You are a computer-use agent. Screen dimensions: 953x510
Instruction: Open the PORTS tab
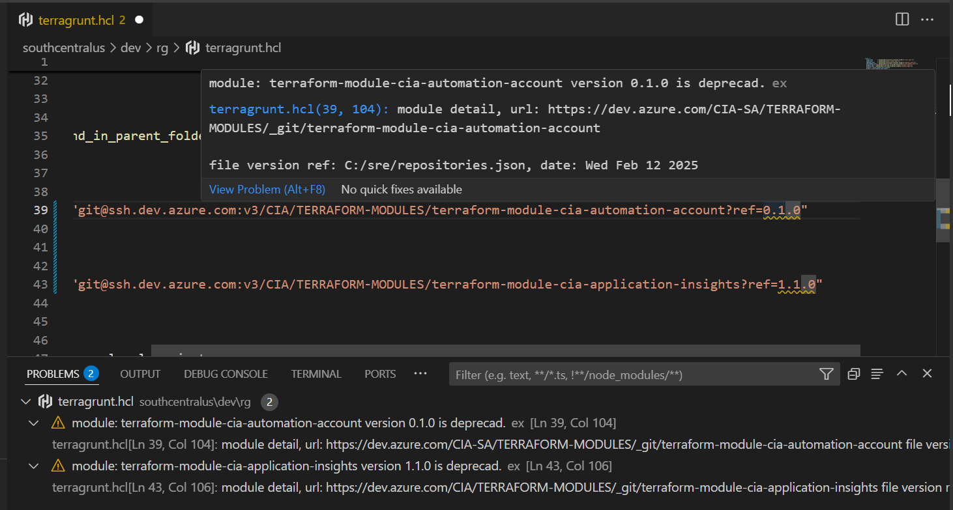tap(380, 374)
